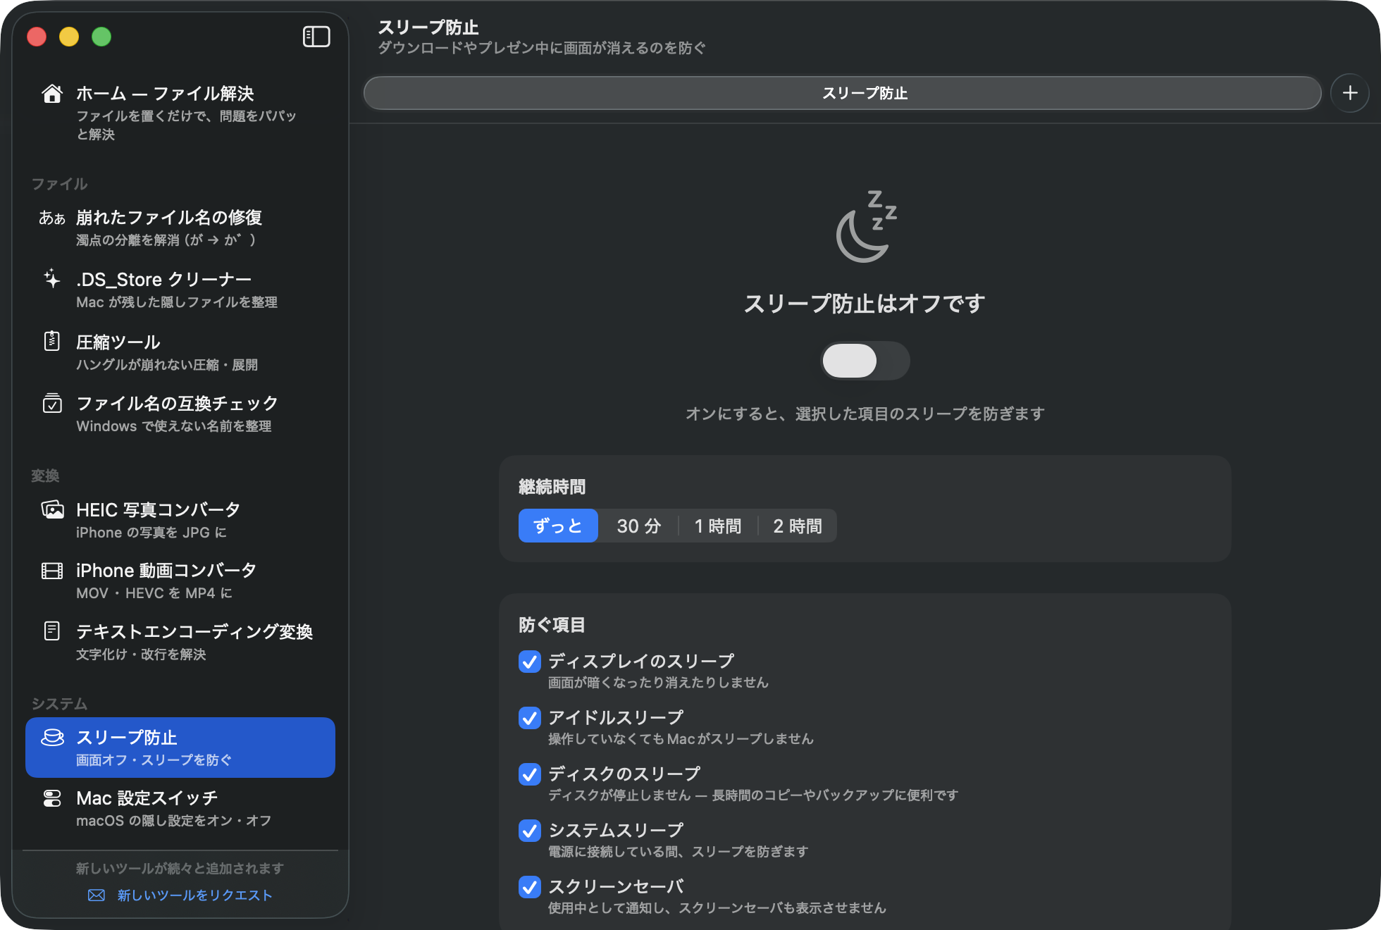This screenshot has width=1381, height=930.
Task: Click the HEIC photo converter icon
Action: [52, 509]
